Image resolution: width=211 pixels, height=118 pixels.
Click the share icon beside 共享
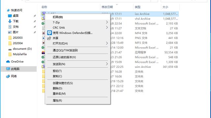[x=49, y=38]
